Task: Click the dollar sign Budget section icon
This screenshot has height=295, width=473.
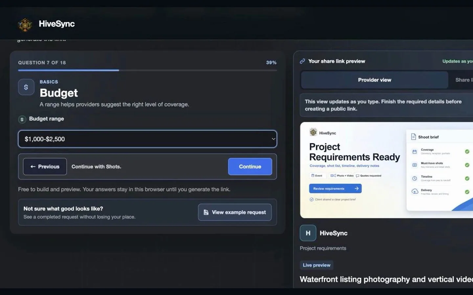Action: [x=26, y=87]
